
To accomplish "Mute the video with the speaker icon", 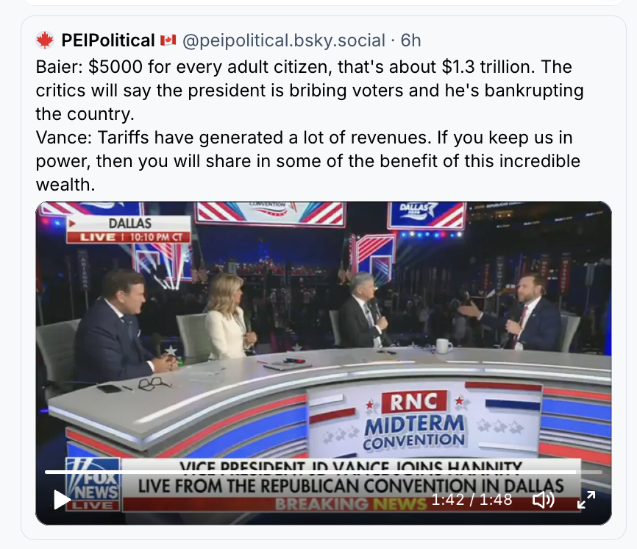I will tap(544, 500).
